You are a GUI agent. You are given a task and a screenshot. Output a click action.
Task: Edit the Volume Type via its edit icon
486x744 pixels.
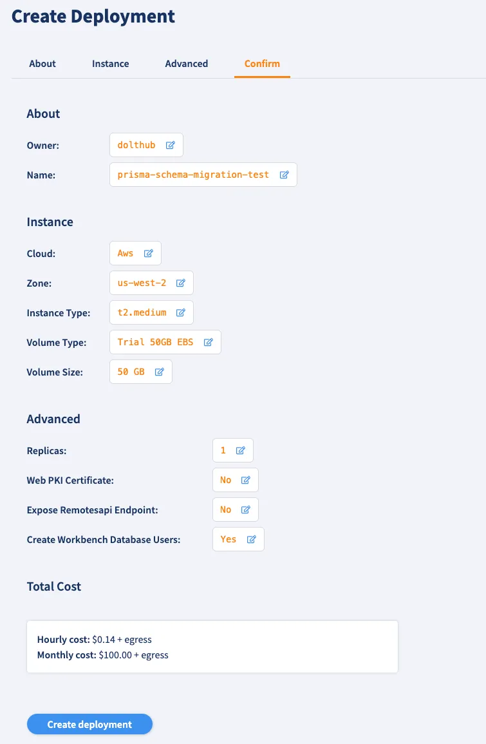[208, 342]
